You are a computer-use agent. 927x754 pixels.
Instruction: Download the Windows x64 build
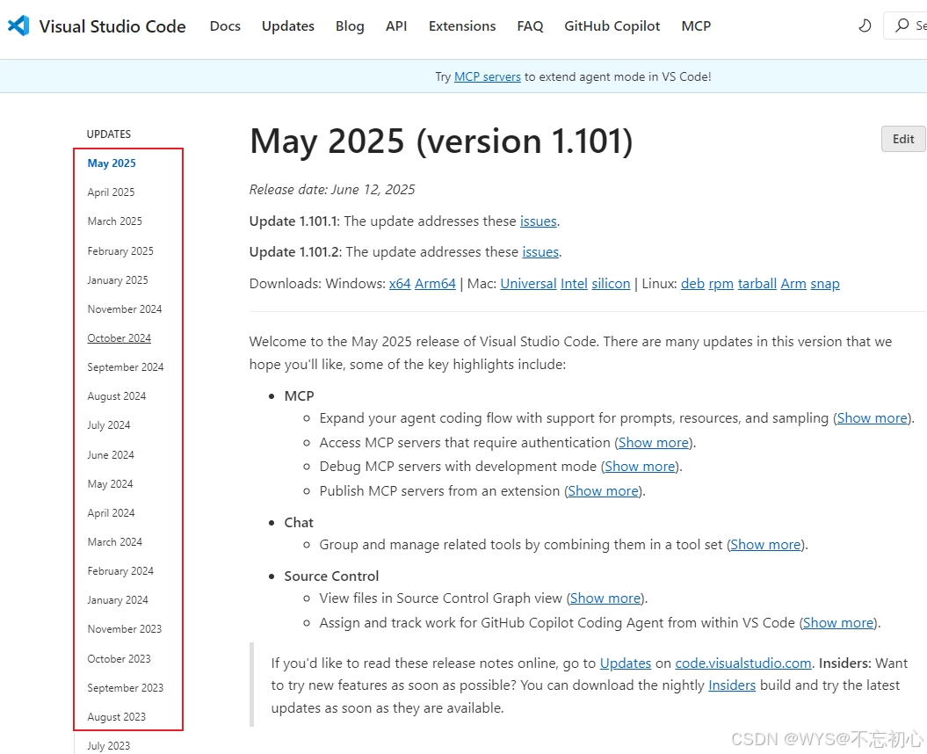click(x=400, y=284)
